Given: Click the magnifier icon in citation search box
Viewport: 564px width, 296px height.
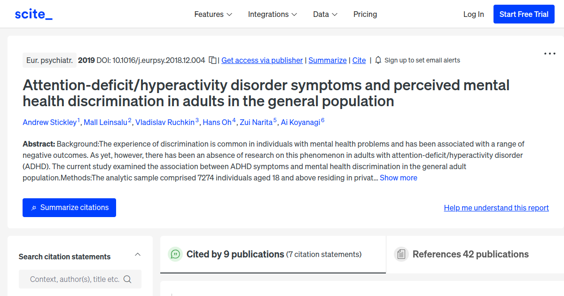Looking at the screenshot, I should coord(127,279).
